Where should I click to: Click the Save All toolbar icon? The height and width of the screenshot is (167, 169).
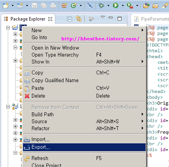coord(44,5)
